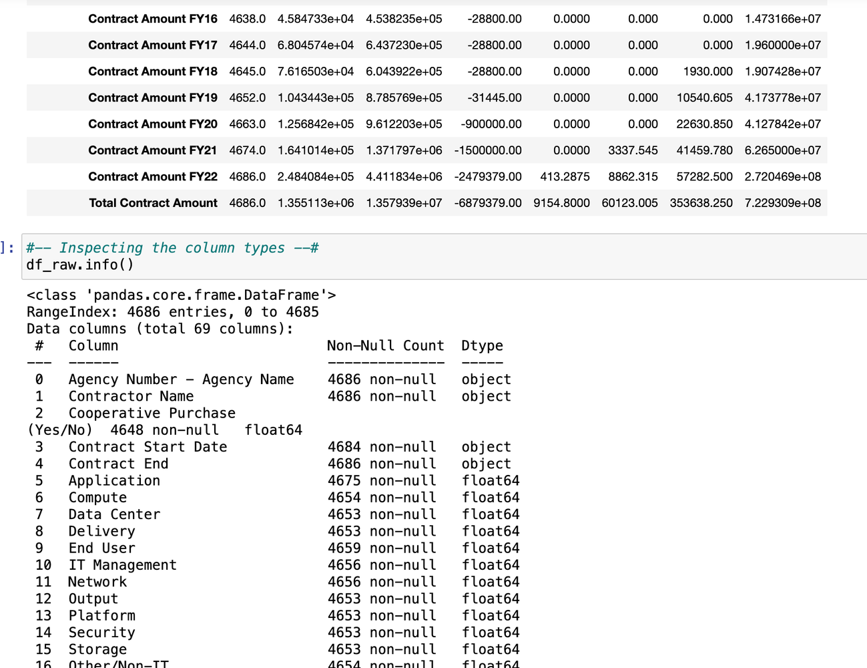Select the 'Contractor Name' column line
This screenshot has height=668, width=867.
coord(131,396)
